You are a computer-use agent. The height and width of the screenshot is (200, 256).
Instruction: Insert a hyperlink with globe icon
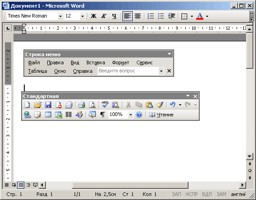point(27,115)
